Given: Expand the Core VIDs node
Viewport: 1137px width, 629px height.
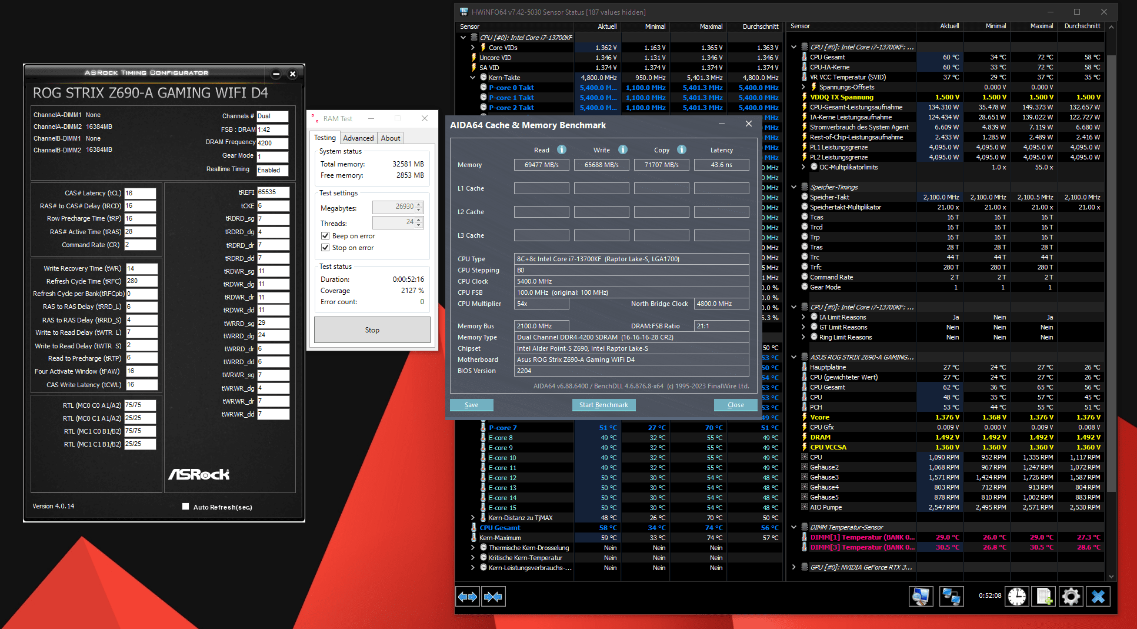Looking at the screenshot, I should coord(473,48).
